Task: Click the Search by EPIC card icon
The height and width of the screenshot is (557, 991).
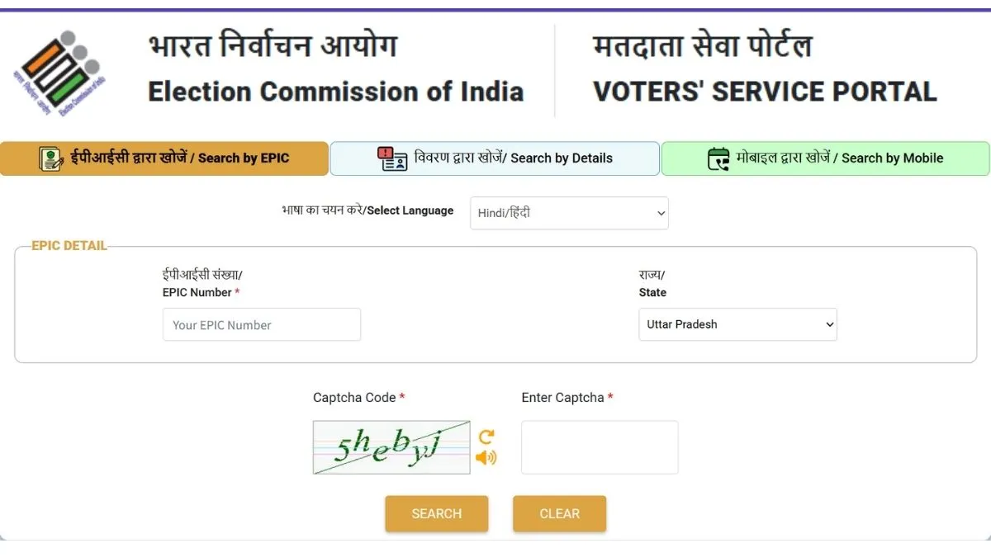Action: pos(51,158)
